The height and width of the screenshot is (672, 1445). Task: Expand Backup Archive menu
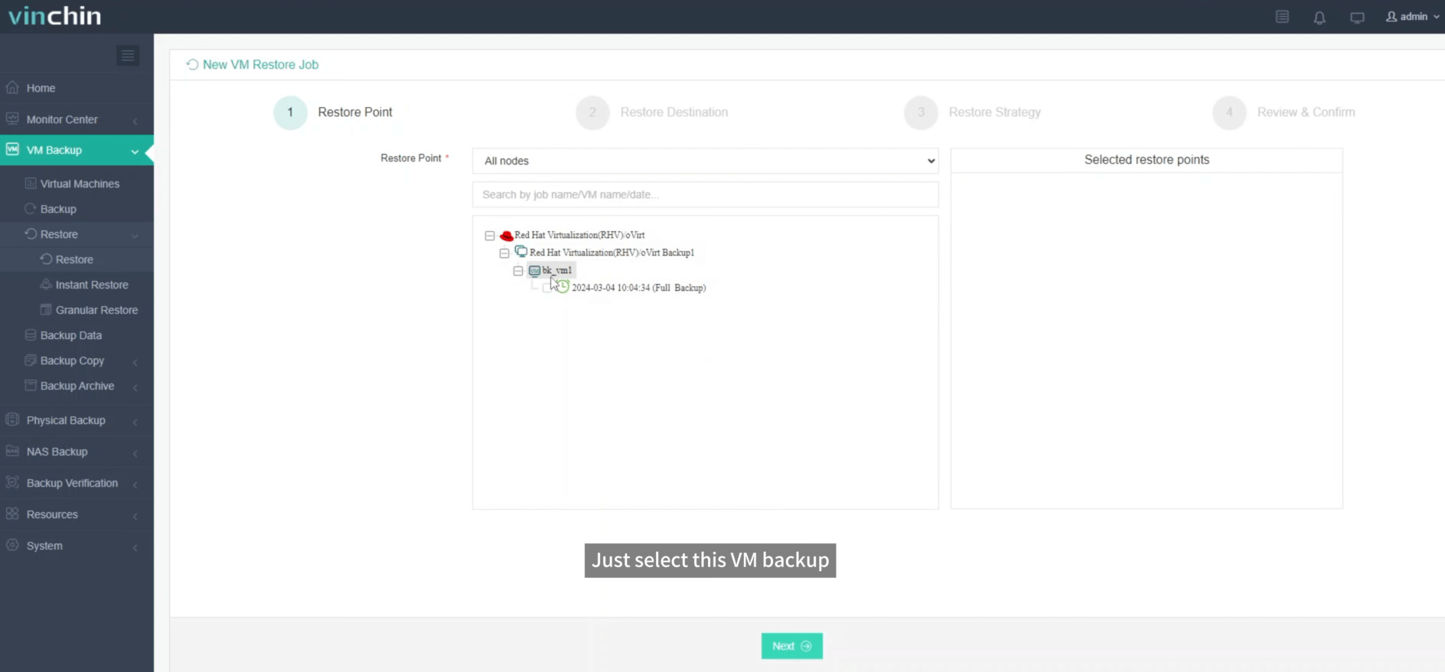(x=77, y=386)
